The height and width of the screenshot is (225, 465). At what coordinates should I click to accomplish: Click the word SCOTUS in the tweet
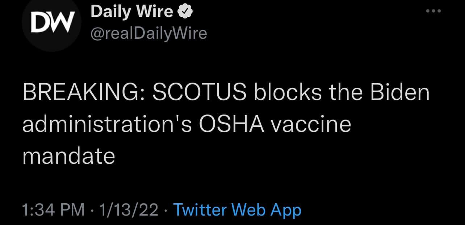[200, 93]
